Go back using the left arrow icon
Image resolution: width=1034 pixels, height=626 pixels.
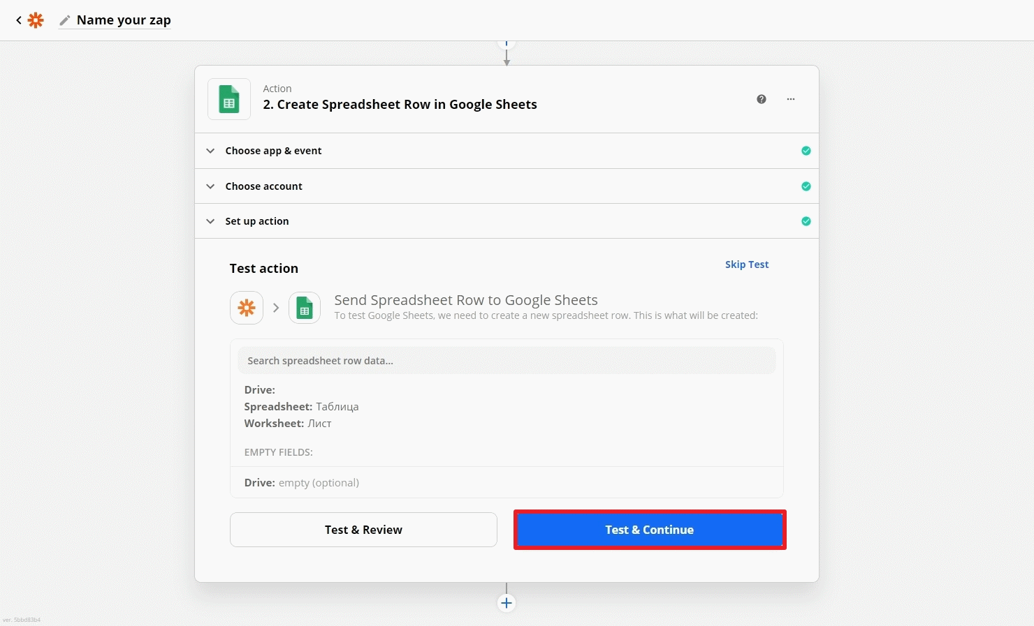point(19,20)
